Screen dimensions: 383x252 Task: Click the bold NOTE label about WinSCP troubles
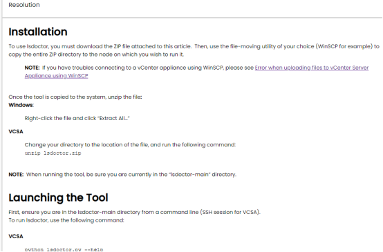click(x=32, y=68)
